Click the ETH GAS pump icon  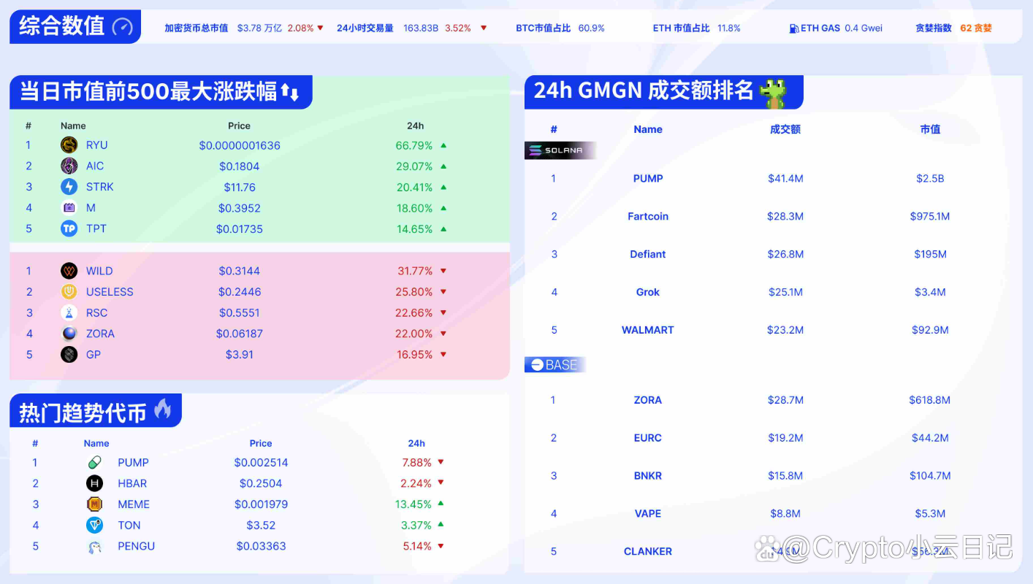click(793, 28)
